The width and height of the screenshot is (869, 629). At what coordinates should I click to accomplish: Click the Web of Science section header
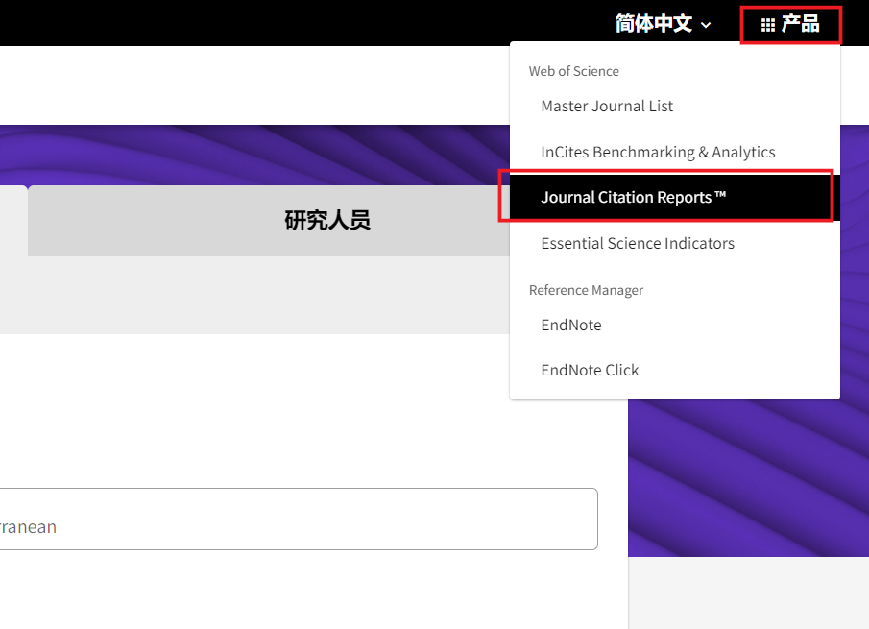[573, 71]
